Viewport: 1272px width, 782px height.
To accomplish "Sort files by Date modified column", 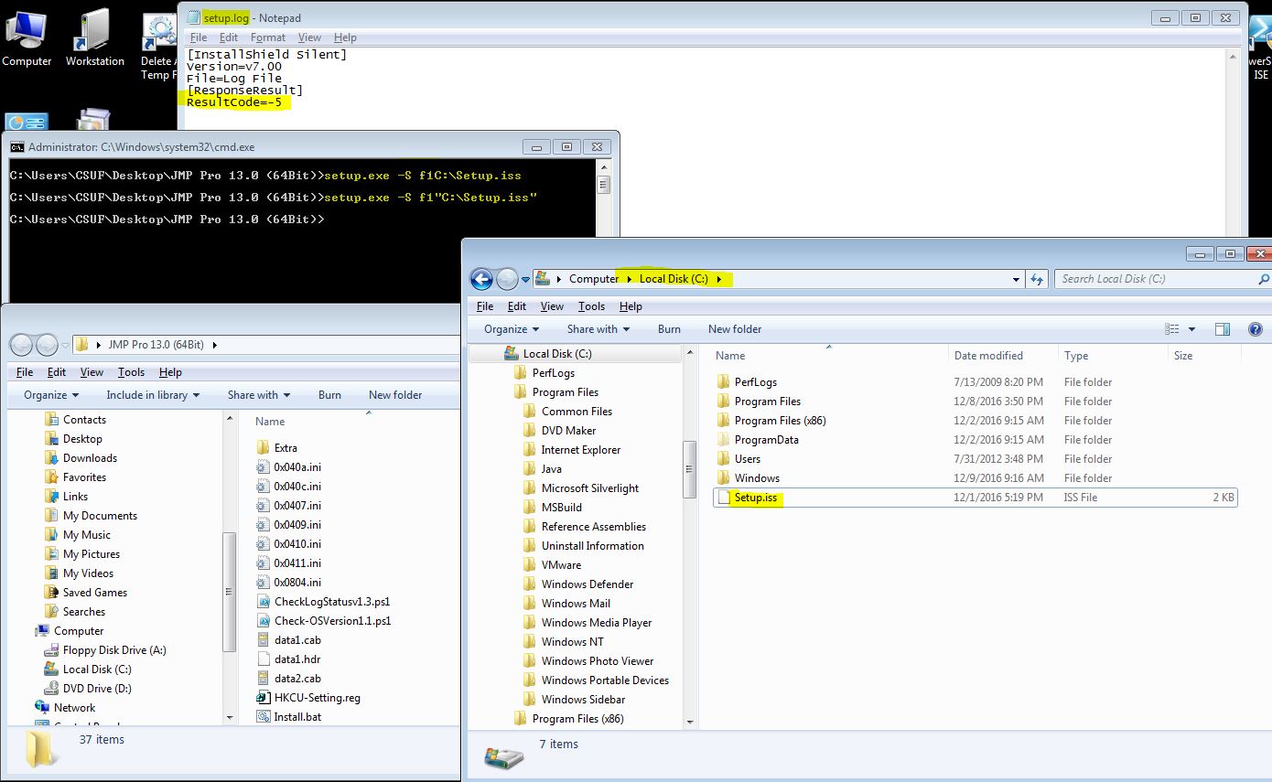I will point(987,356).
